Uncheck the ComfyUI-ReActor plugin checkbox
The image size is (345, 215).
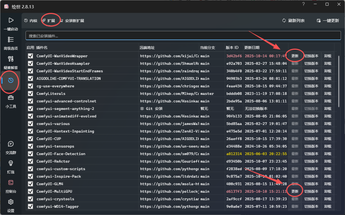(30, 161)
